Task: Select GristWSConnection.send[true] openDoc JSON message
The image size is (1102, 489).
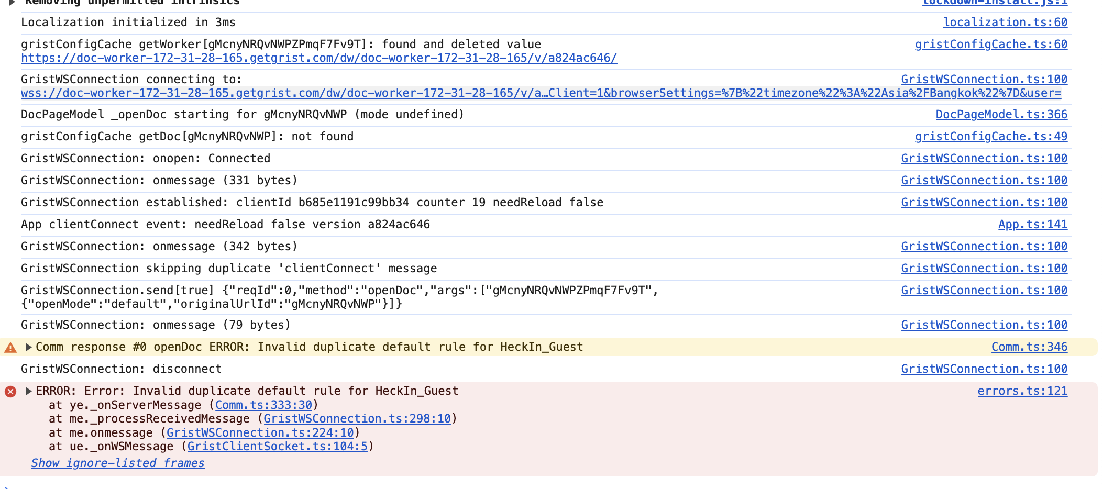Action: point(340,297)
